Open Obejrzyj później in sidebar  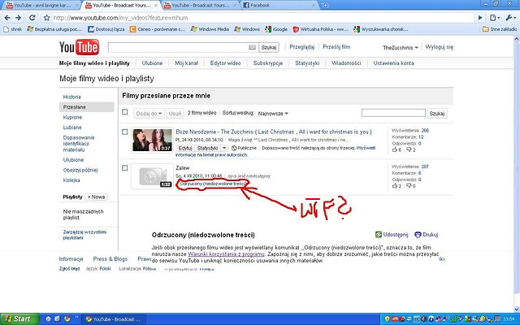pyautogui.click(x=80, y=170)
